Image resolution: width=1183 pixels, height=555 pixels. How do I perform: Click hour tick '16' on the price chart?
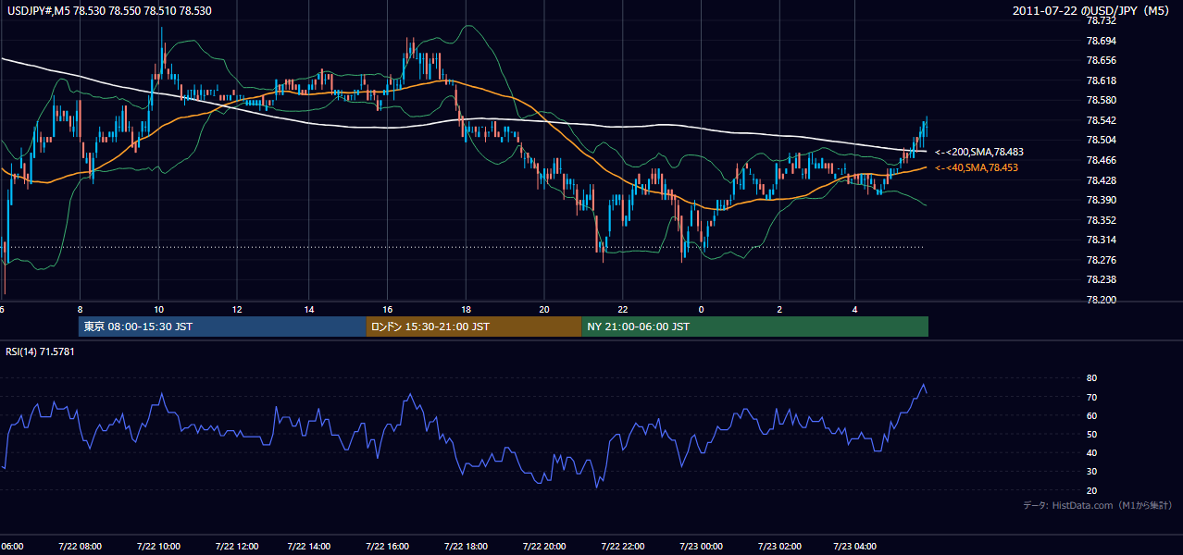pos(388,309)
